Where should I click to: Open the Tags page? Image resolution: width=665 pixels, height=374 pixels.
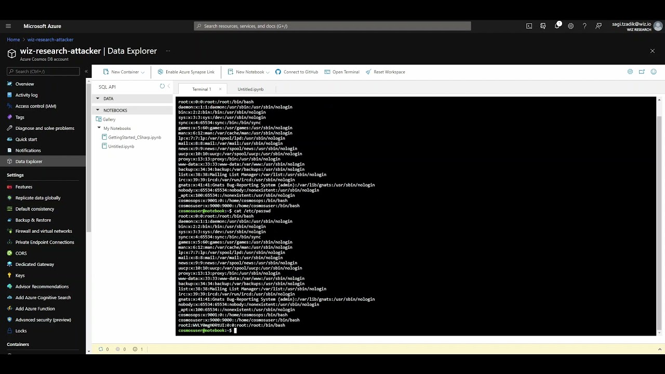point(20,117)
